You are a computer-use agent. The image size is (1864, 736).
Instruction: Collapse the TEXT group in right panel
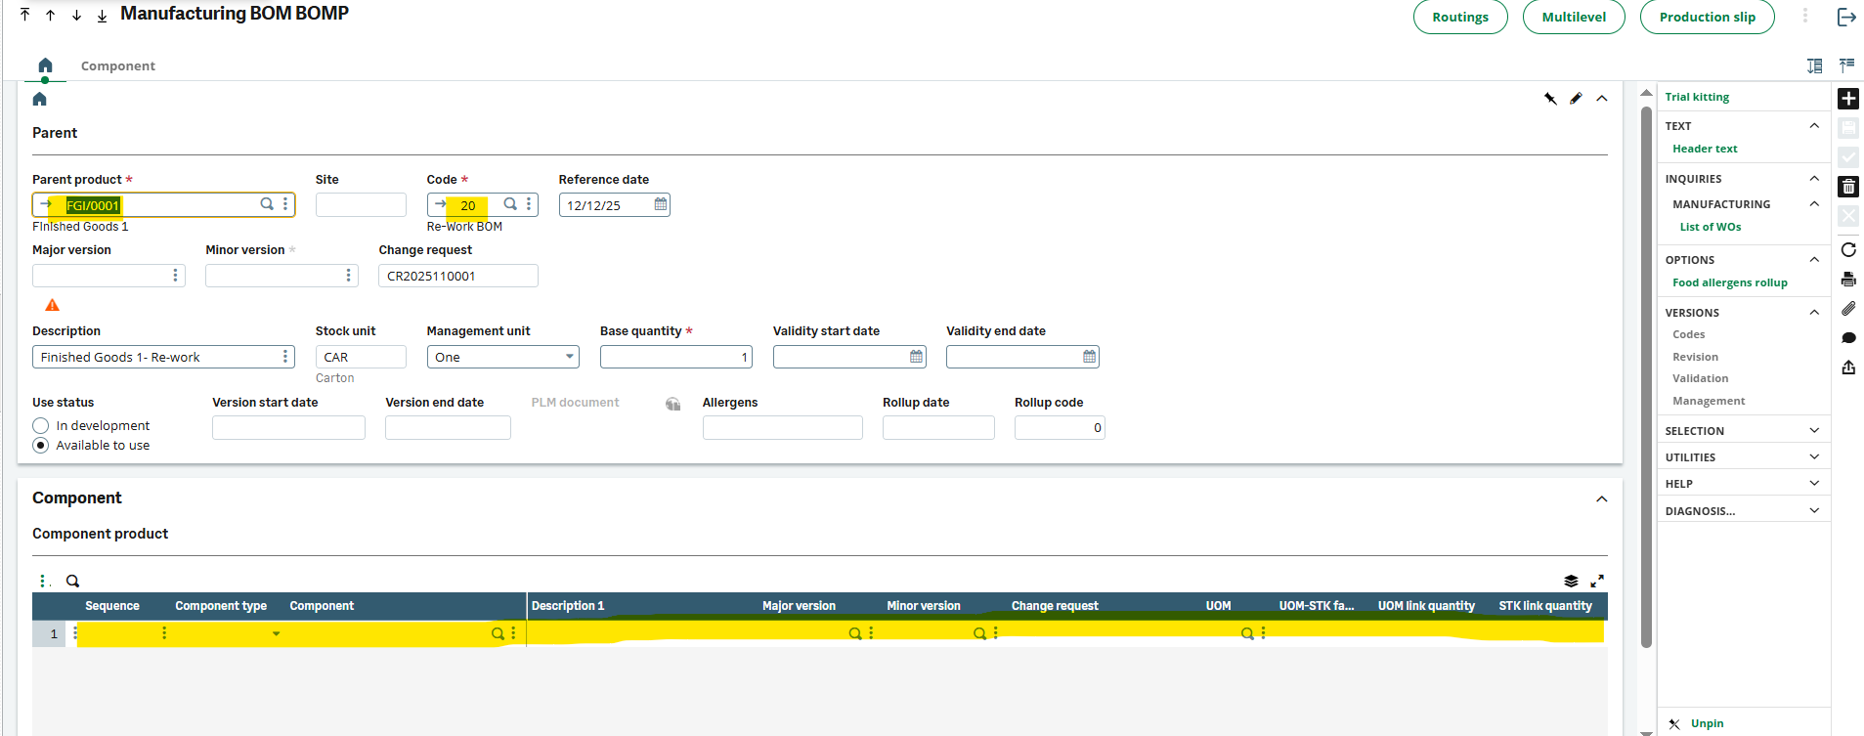pos(1814,125)
